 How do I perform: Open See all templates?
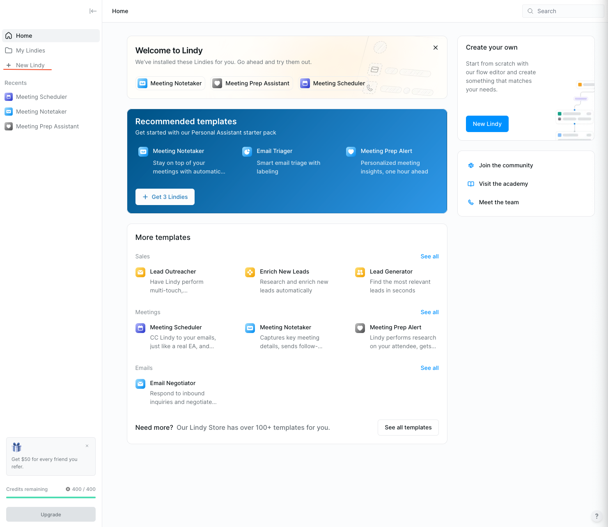click(x=408, y=427)
